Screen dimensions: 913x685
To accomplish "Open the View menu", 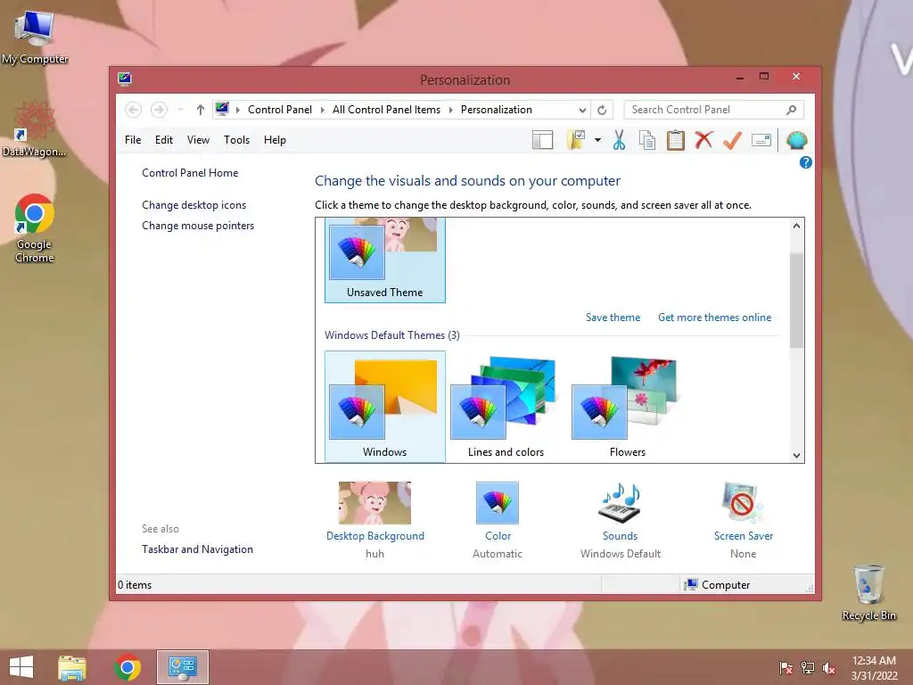I will 198,140.
